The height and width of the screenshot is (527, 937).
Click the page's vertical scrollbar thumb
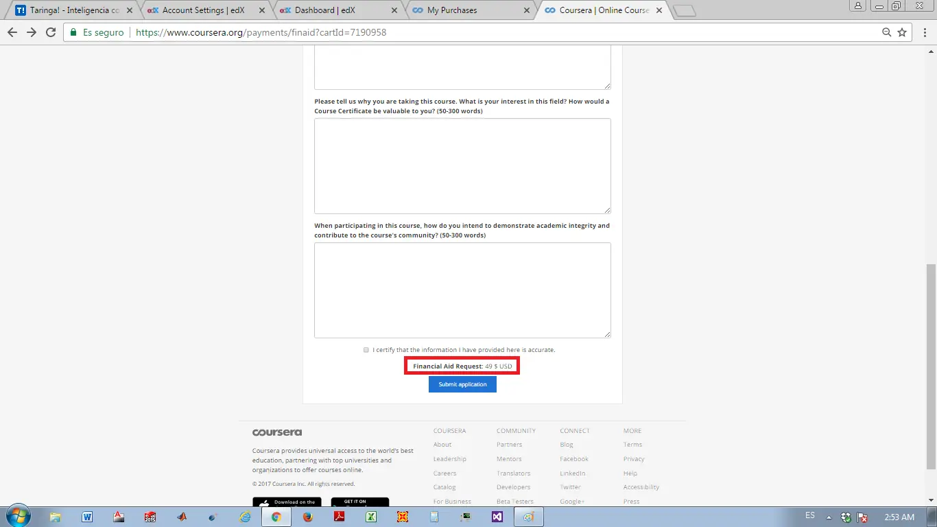click(x=931, y=367)
